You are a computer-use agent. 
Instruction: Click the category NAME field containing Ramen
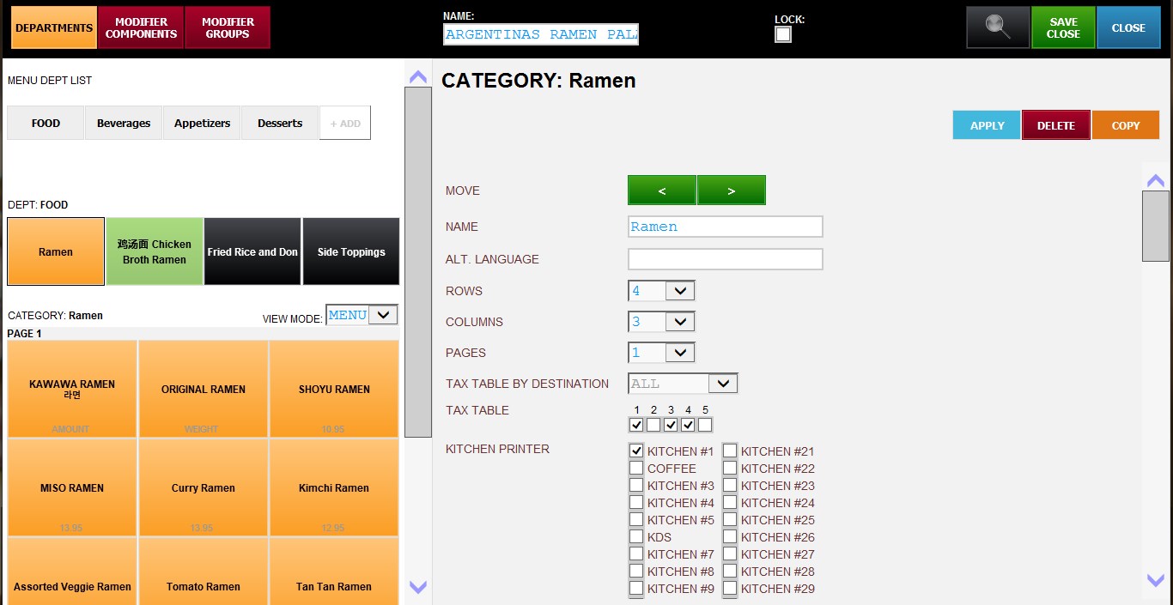point(726,227)
